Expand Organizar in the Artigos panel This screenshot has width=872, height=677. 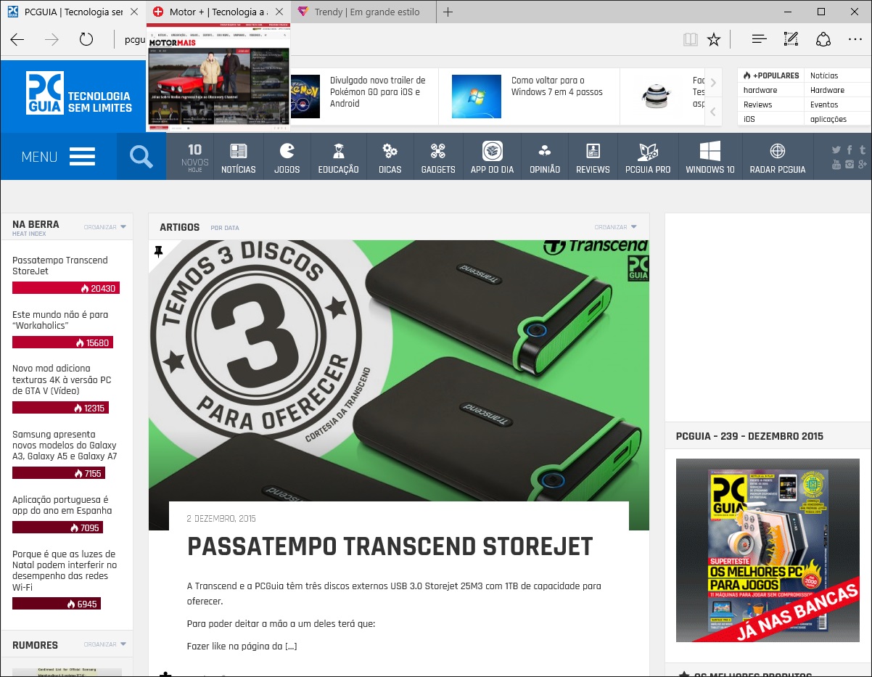point(616,227)
